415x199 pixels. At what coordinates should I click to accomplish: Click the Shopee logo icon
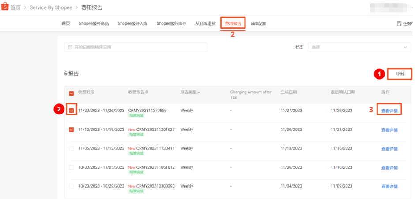pyautogui.click(x=5, y=7)
